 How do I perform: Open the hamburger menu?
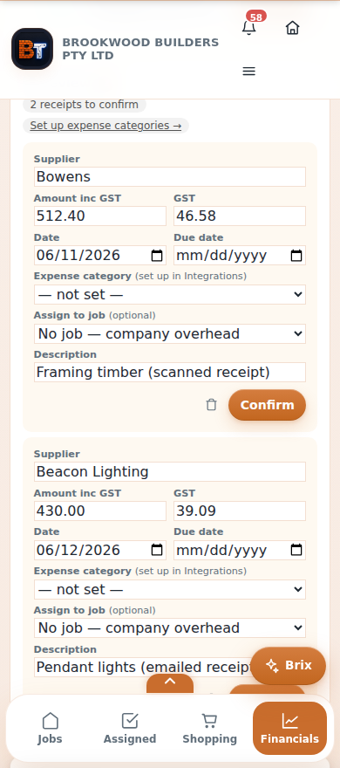tap(249, 72)
